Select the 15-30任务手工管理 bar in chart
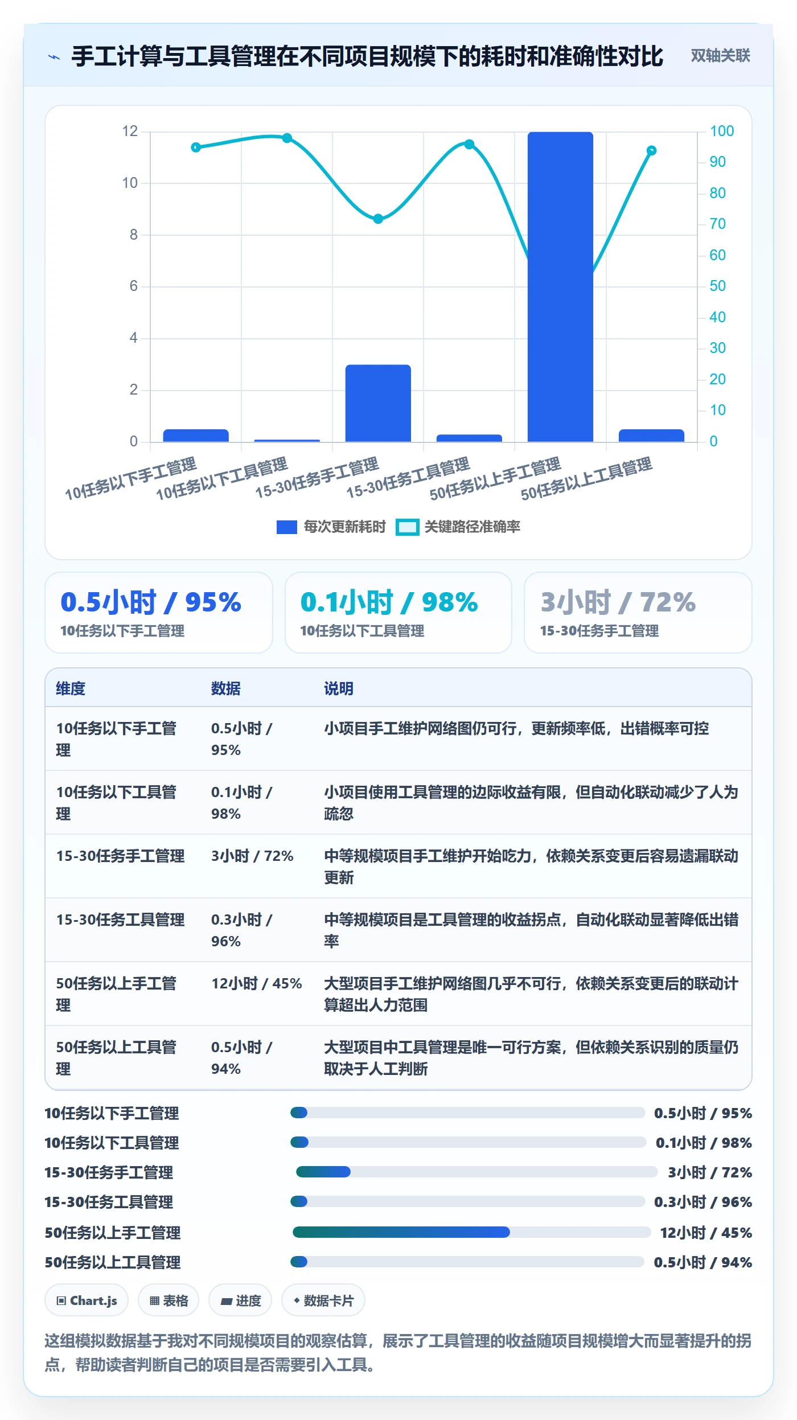The width and height of the screenshot is (797, 1420). pos(378,403)
